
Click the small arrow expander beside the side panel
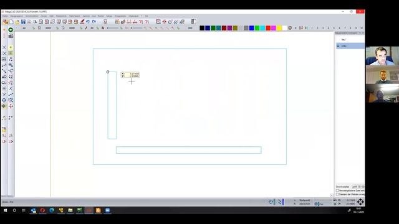pos(332,195)
